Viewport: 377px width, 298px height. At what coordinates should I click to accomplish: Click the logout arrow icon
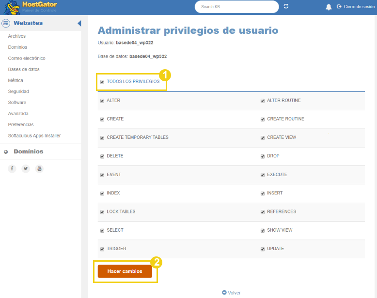[x=339, y=6]
